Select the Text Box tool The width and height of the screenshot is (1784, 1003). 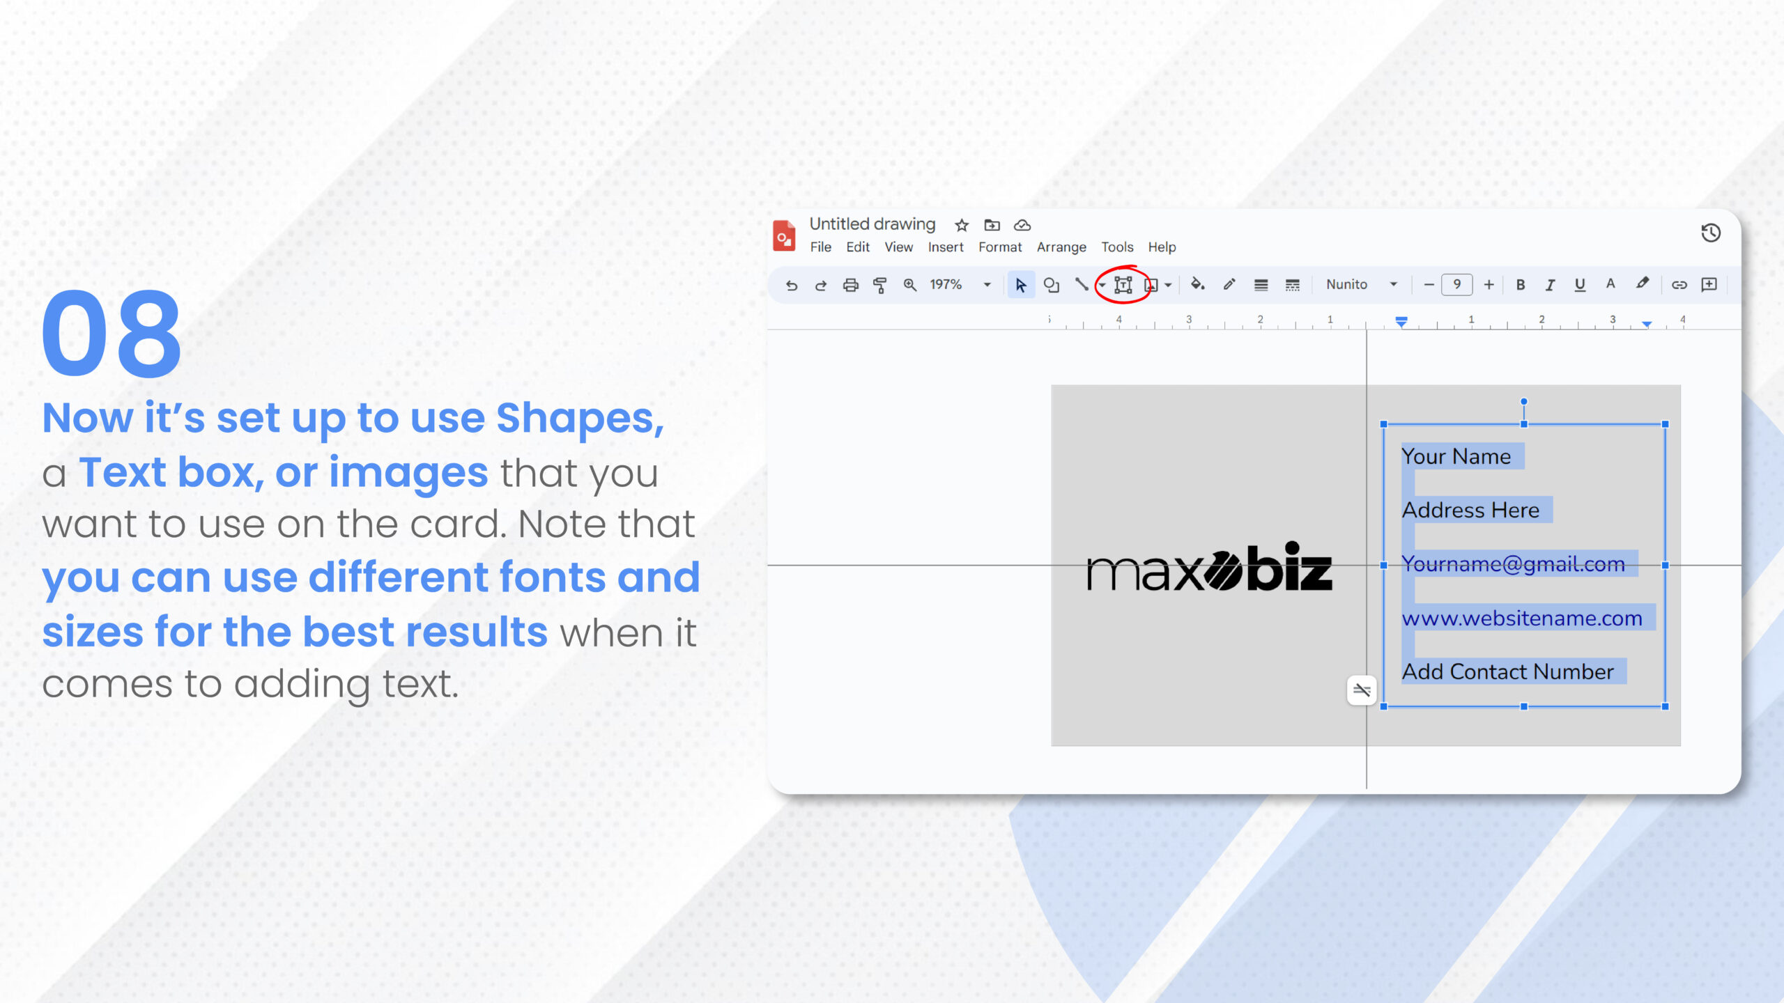pos(1123,284)
